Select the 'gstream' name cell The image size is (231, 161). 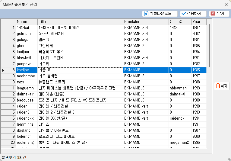point(27,34)
